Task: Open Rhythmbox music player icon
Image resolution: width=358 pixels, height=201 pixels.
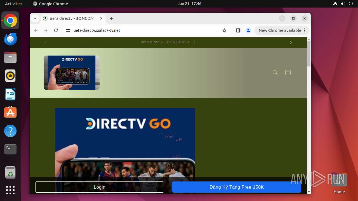Action: pos(10,76)
